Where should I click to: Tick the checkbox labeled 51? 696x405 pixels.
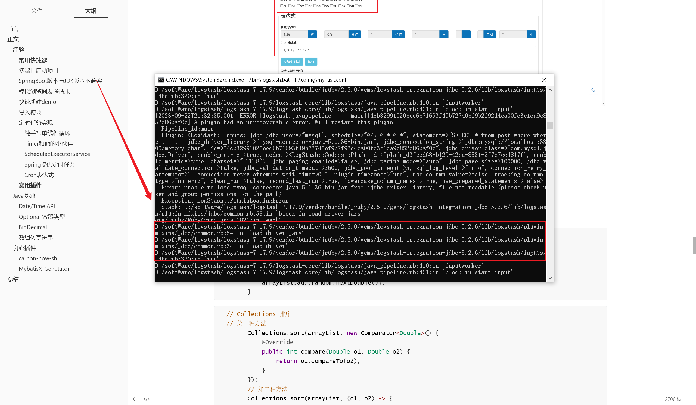tap(290, 6)
